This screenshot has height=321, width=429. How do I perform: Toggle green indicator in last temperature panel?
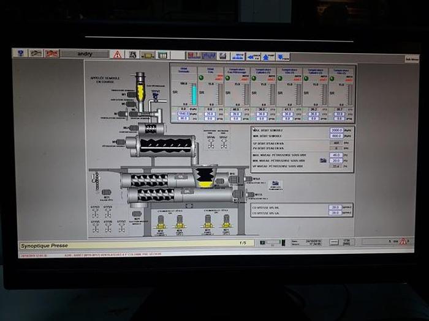(333, 78)
